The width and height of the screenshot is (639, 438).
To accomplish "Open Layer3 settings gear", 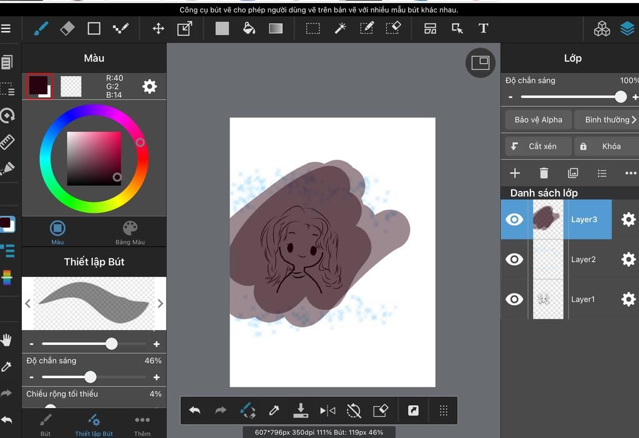I will [x=628, y=220].
